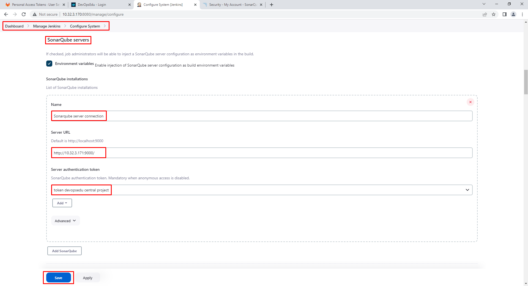Close the Personal Access Tokens tab
The height and width of the screenshot is (286, 528).
coord(64,5)
